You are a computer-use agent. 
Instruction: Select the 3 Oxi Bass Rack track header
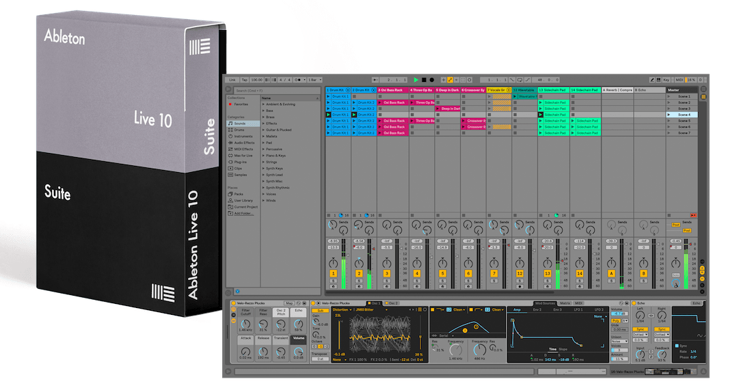[393, 90]
